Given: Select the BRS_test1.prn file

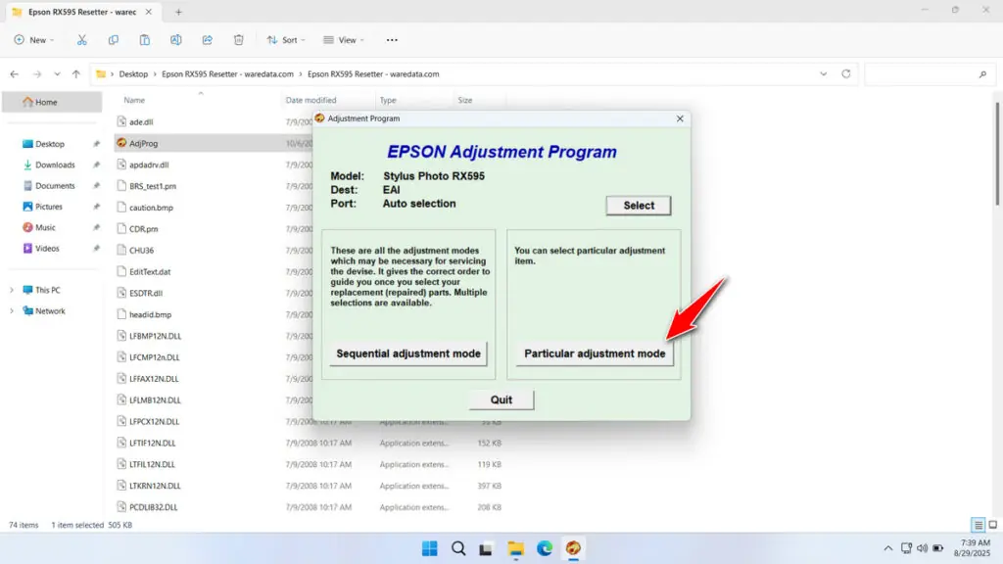Looking at the screenshot, I should point(152,186).
